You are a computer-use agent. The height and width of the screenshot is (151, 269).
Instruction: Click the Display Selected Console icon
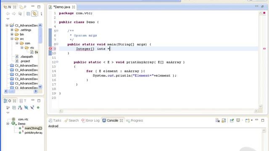click(x=238, y=120)
